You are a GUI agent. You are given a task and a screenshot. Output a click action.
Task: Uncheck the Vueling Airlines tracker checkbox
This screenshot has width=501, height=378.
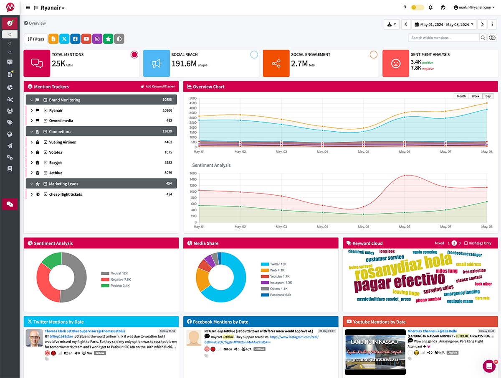pos(45,142)
